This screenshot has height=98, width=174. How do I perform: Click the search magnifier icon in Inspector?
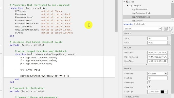pos(160,29)
